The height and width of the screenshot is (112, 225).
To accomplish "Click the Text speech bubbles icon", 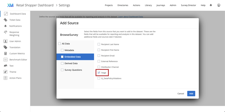I will [x=6, y=66].
